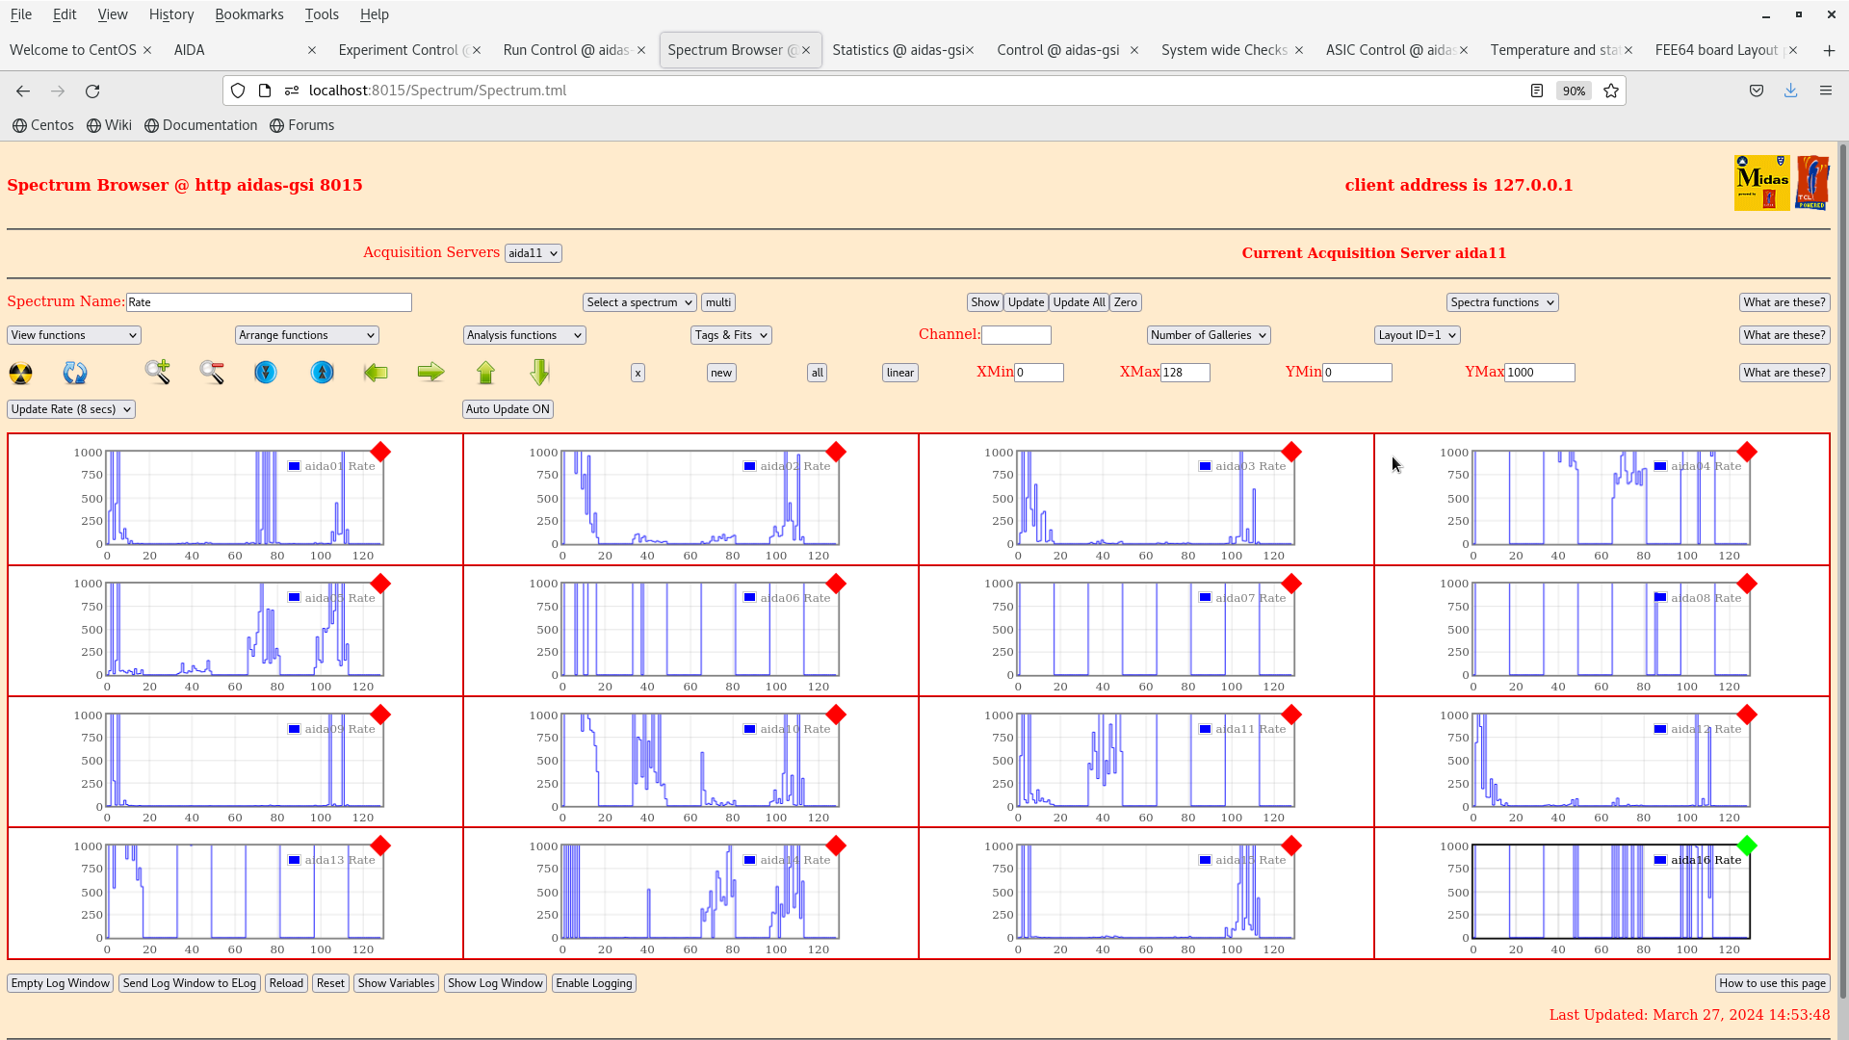The width and height of the screenshot is (1849, 1040).
Task: Open the Acquisition Servers dropdown
Action: point(533,253)
